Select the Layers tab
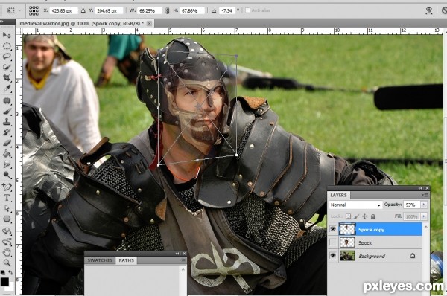Image resolution: width=447 pixels, height=296 pixels. click(x=339, y=196)
